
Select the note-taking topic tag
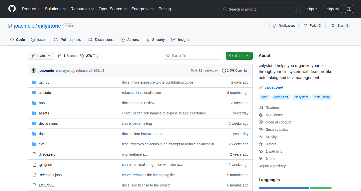(322, 97)
